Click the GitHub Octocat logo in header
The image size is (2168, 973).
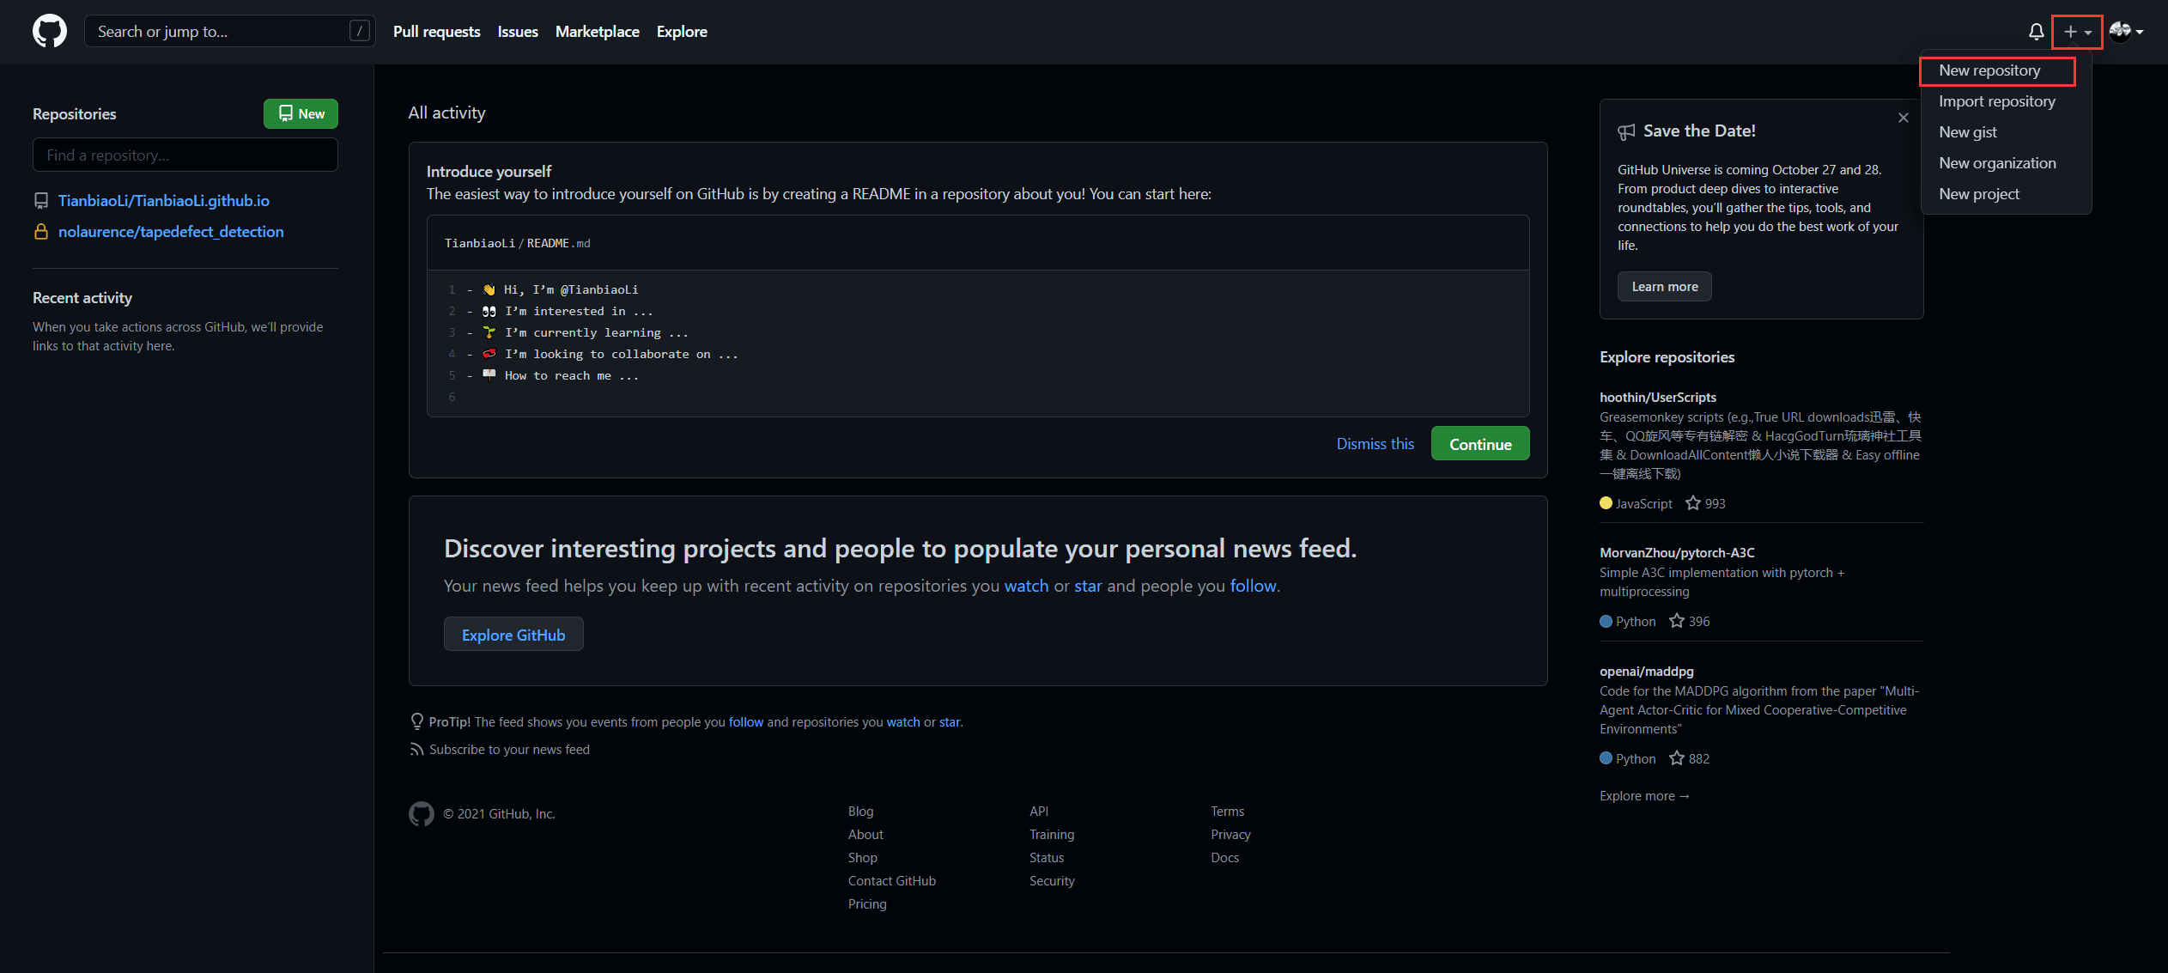(50, 31)
